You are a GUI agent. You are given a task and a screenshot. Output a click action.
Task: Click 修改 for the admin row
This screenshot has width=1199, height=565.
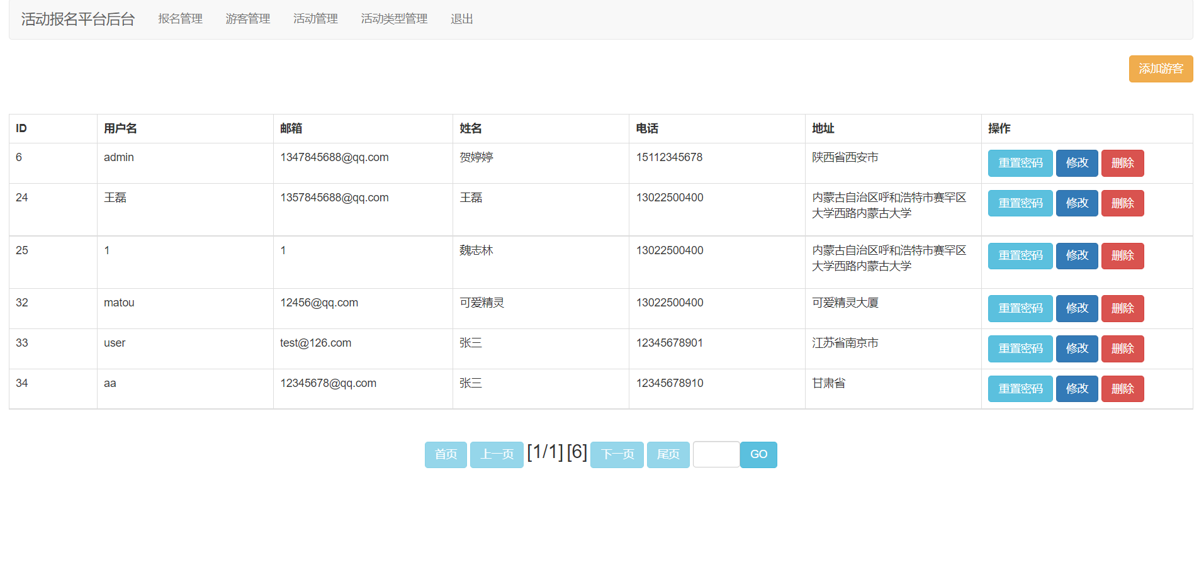coord(1076,163)
